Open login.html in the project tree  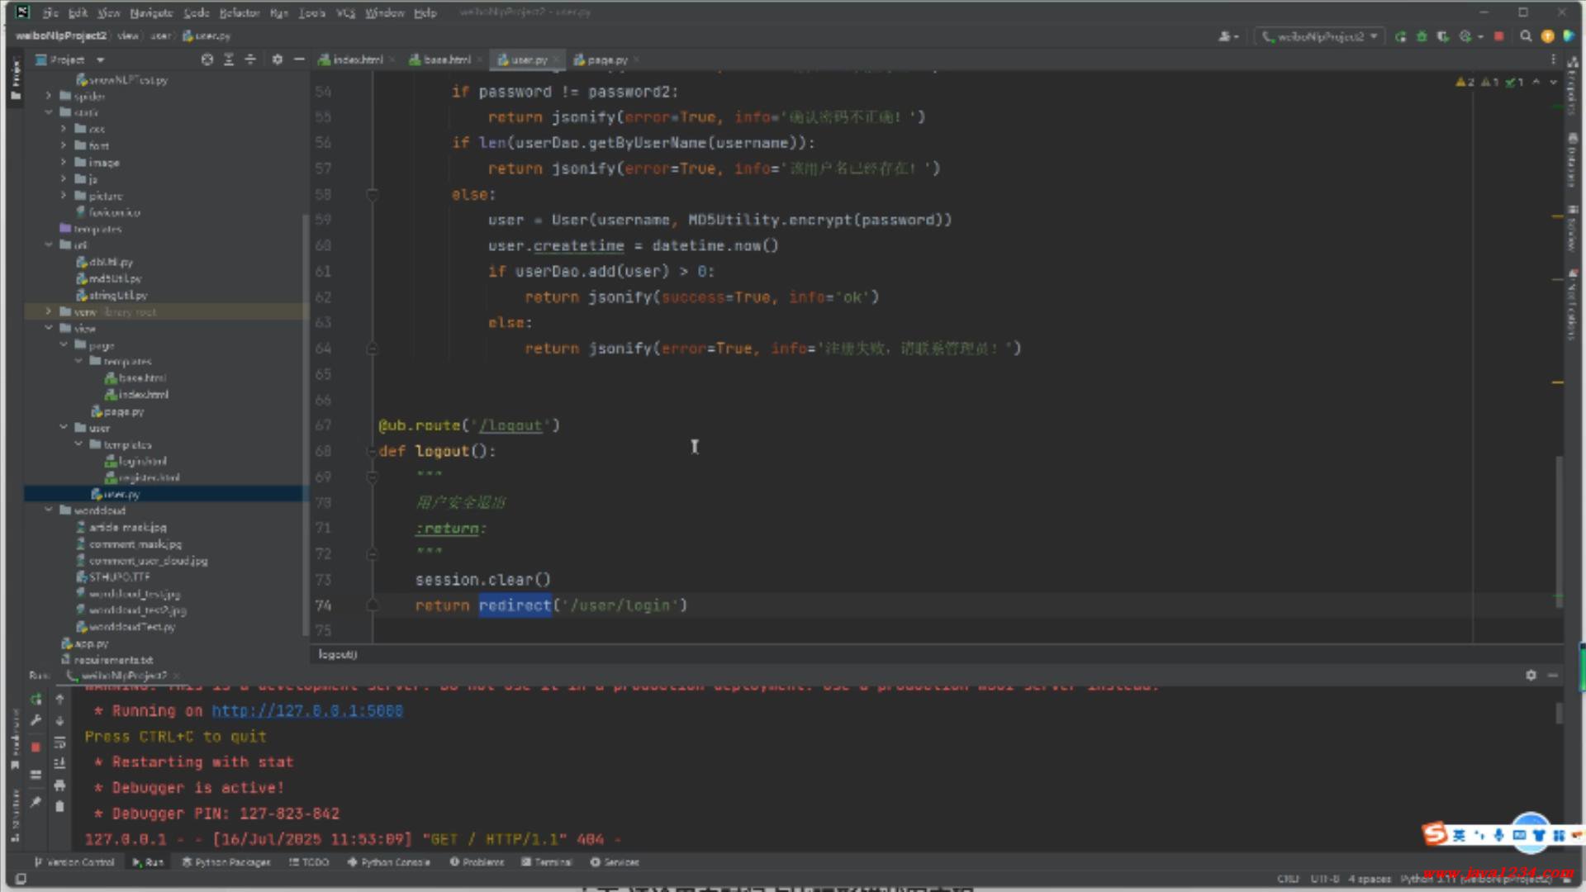(x=142, y=461)
